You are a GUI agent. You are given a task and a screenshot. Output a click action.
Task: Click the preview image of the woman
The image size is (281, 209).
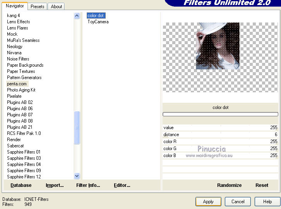click(218, 46)
